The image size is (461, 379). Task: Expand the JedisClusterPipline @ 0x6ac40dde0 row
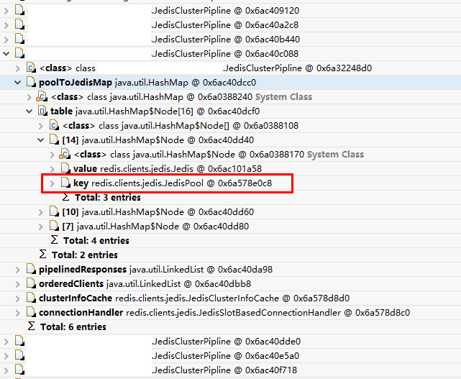(x=6, y=342)
